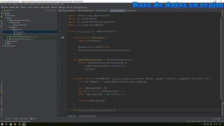The height and width of the screenshot is (126, 224).
Task: Expand the androidTest package
Action: pos(8,36)
